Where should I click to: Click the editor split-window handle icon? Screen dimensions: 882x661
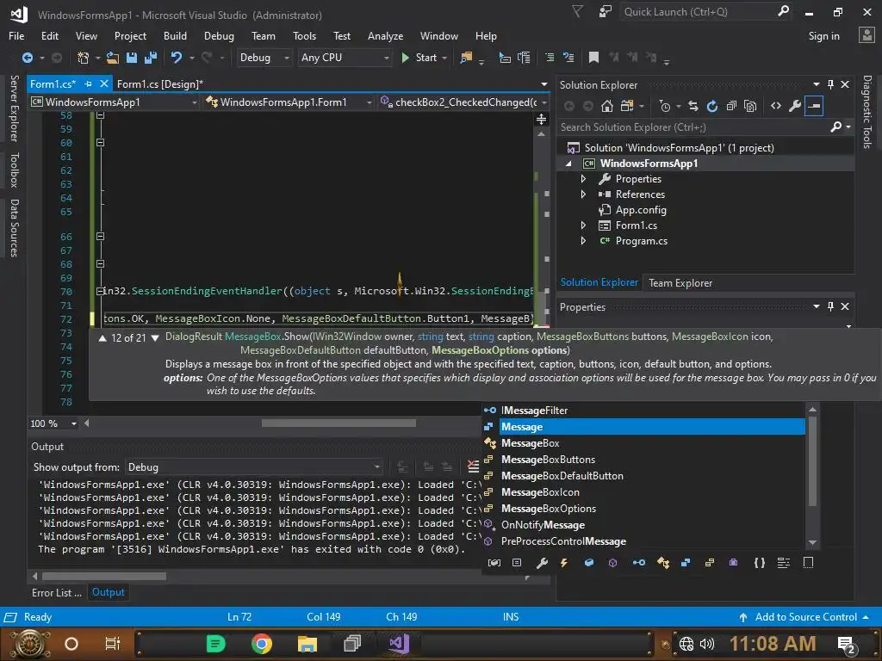pyautogui.click(x=541, y=119)
